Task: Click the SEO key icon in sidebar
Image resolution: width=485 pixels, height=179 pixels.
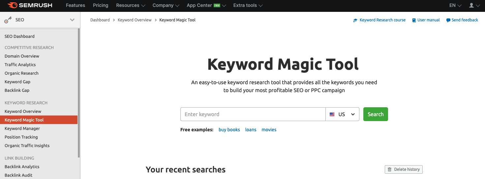Action: (x=8, y=20)
